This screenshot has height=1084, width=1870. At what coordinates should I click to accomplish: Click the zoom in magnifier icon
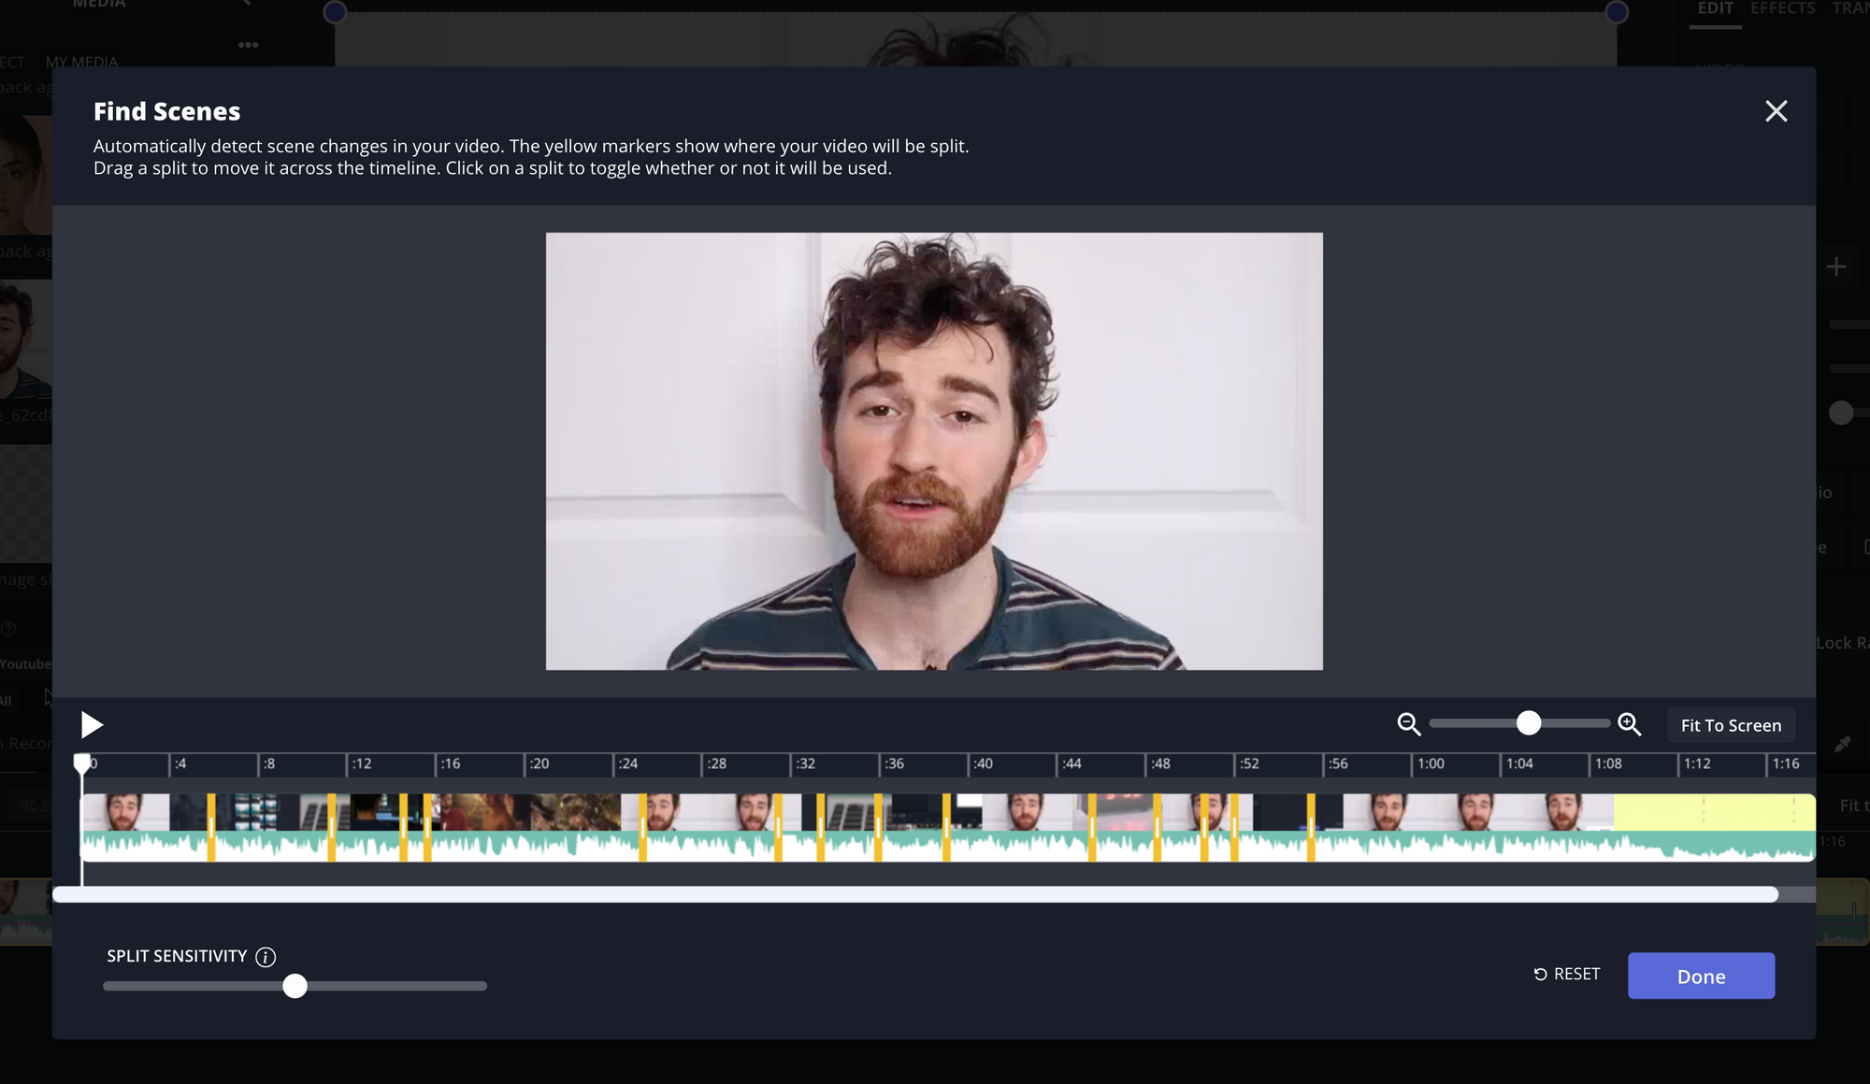tap(1629, 724)
